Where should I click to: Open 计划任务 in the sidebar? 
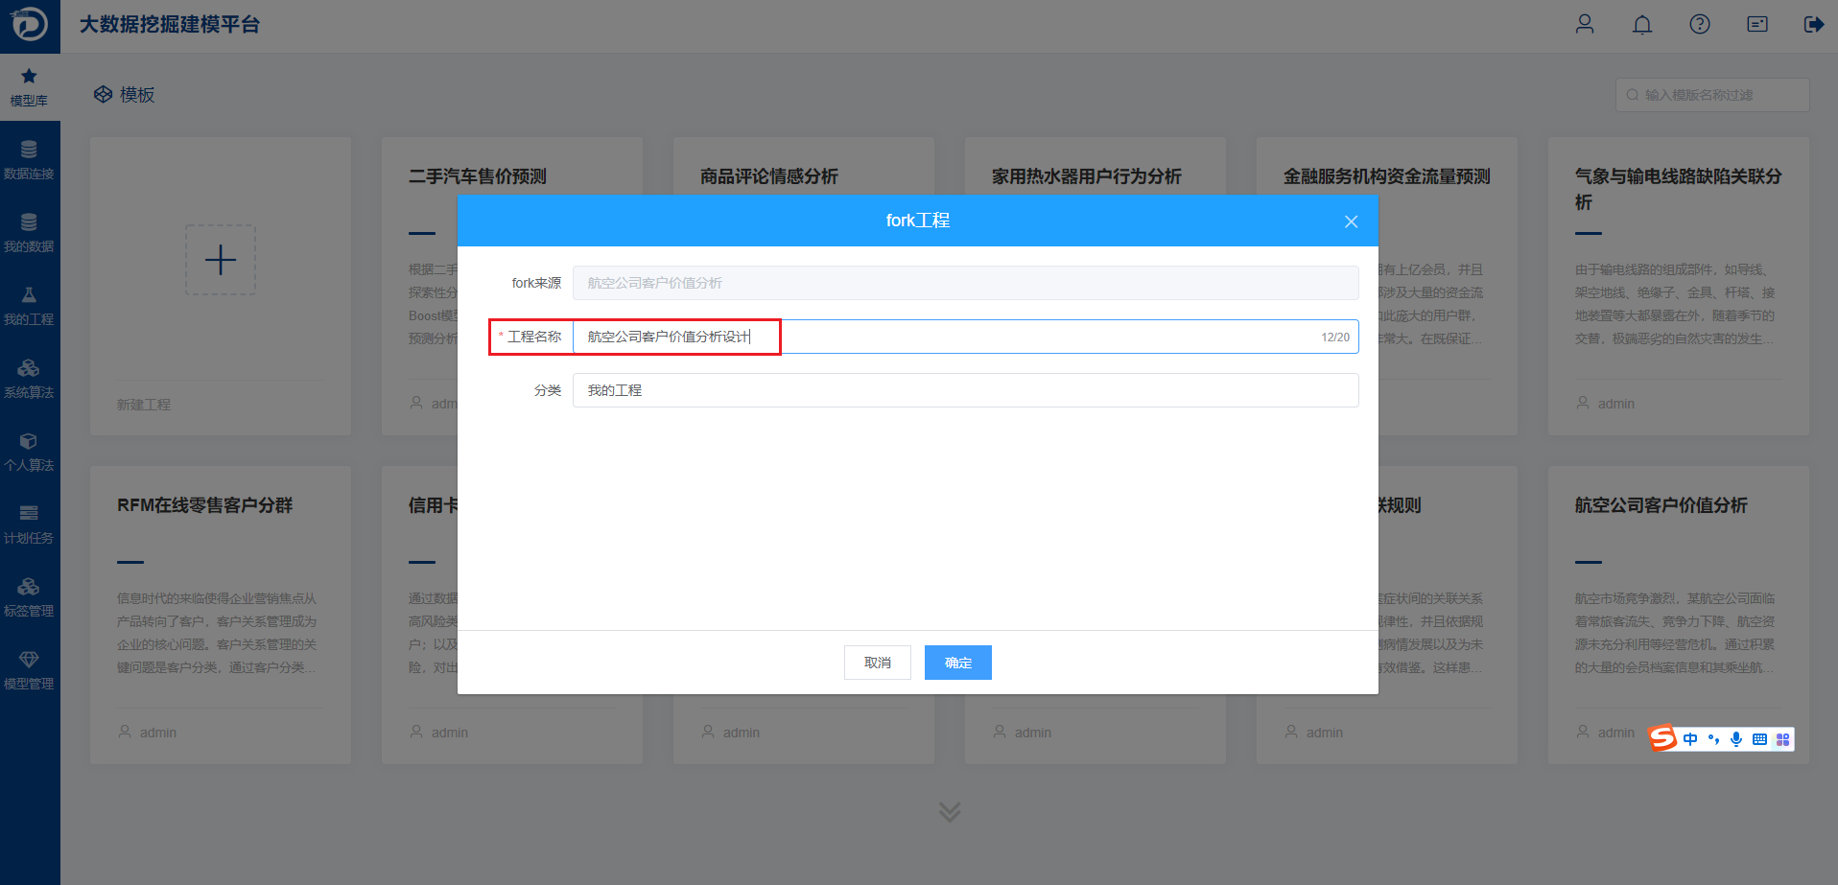click(29, 524)
